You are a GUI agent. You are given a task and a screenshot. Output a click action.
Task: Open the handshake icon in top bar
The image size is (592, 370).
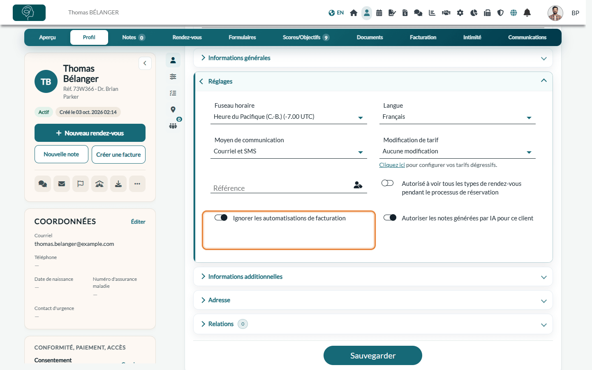(446, 13)
